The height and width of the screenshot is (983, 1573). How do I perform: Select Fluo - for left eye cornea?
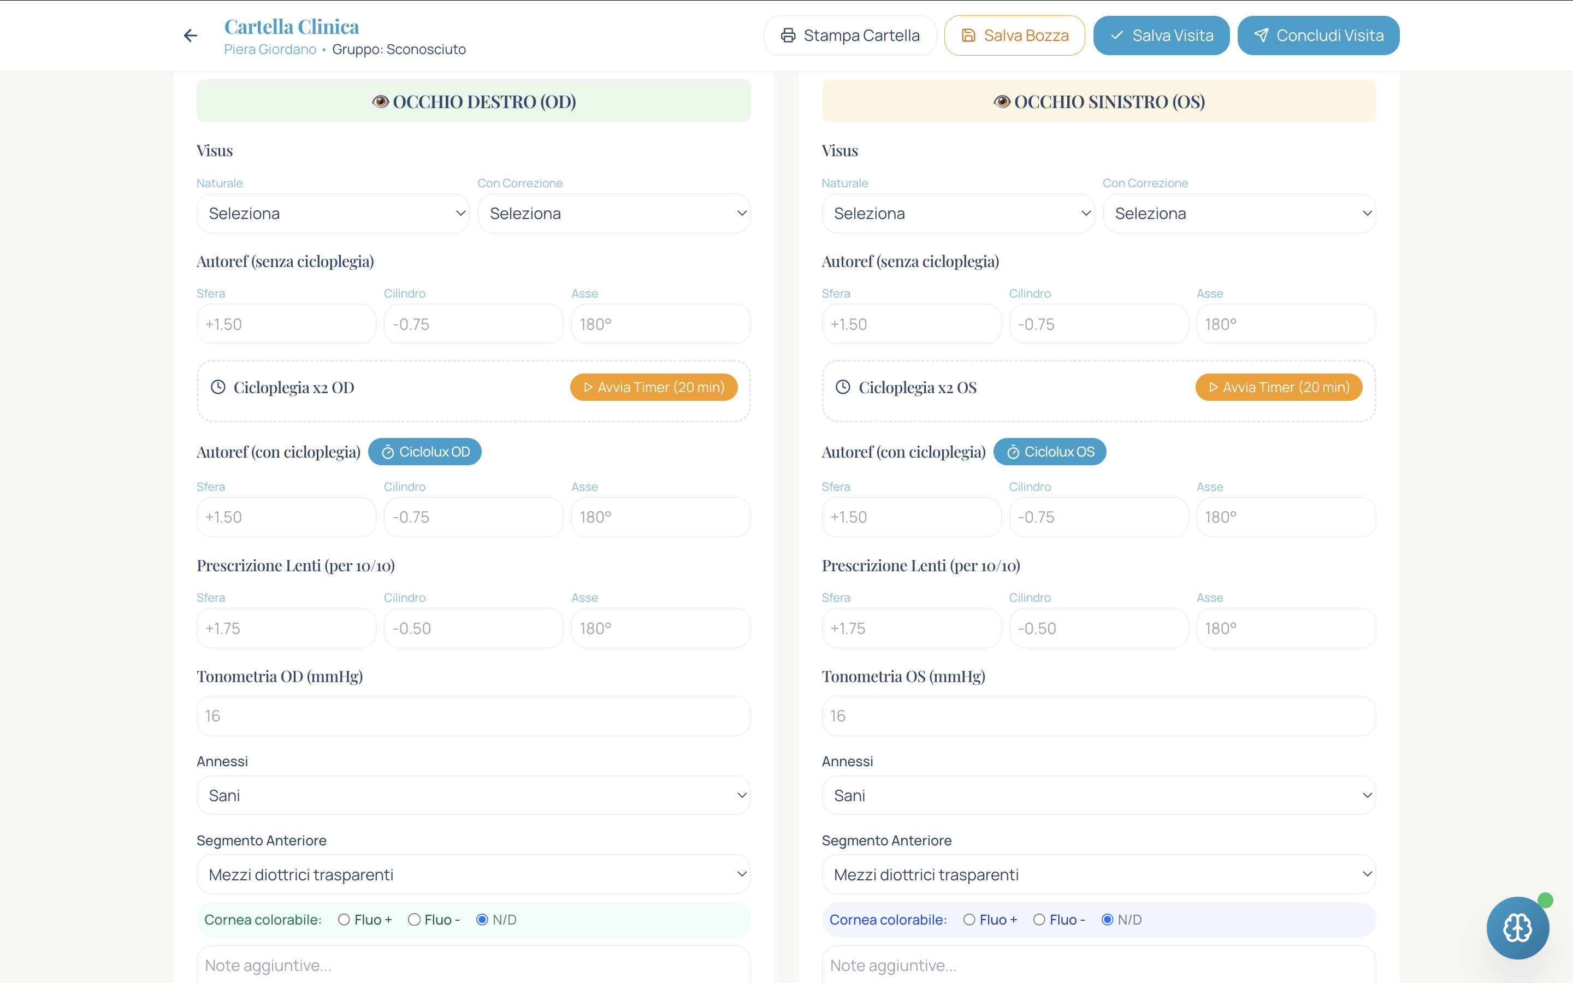[x=1039, y=919]
